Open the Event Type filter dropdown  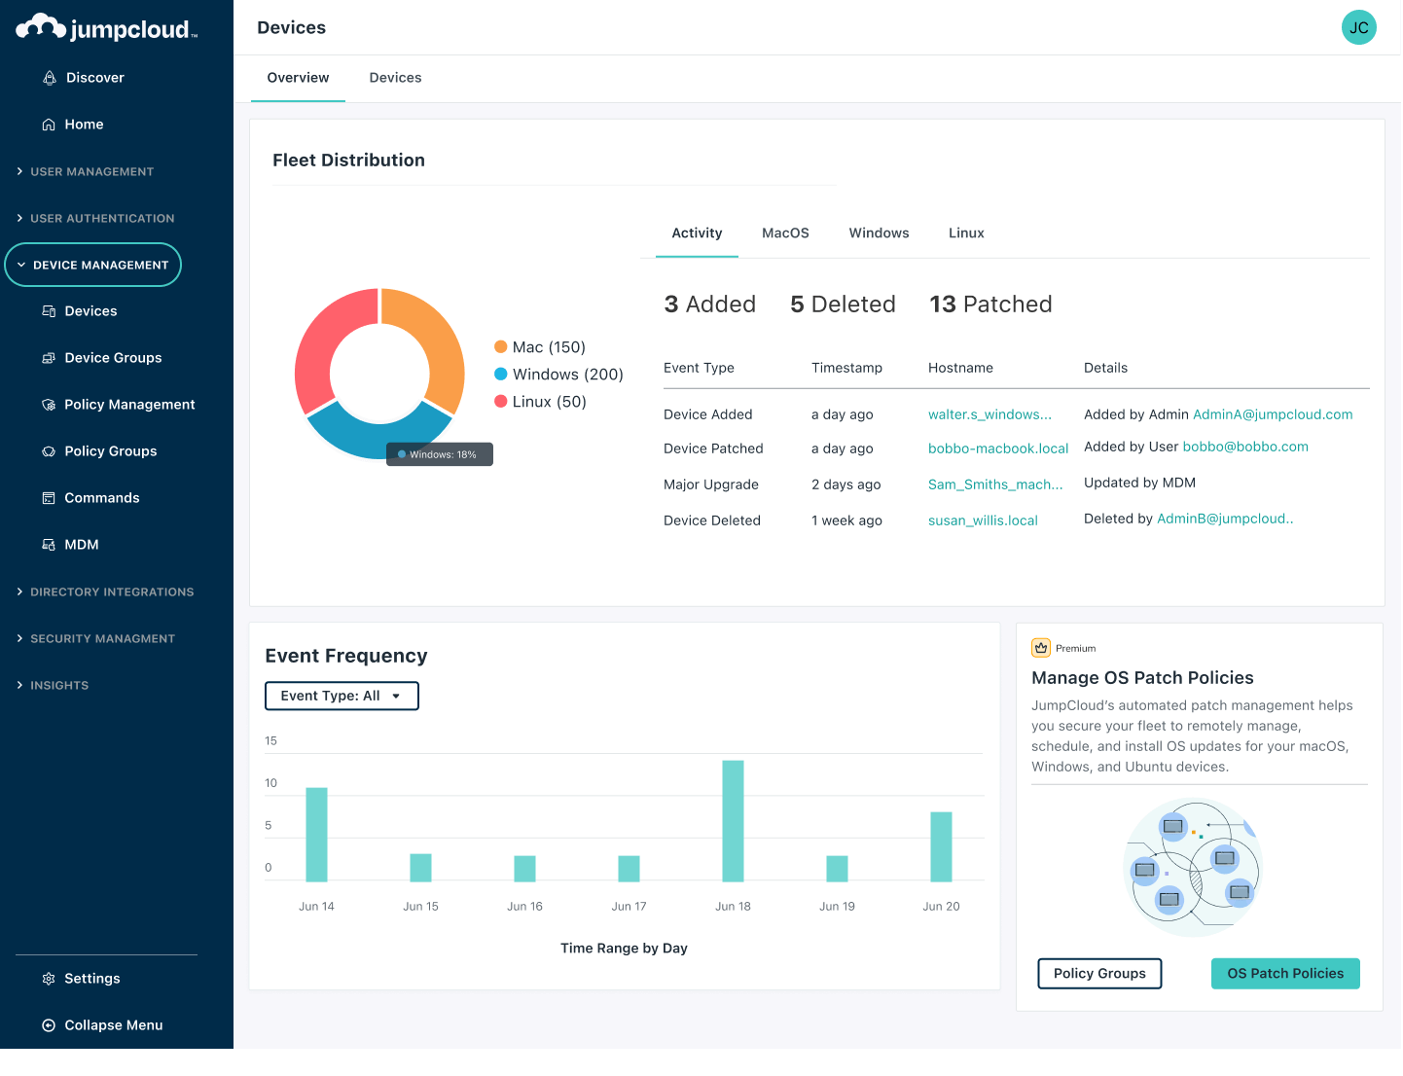342,696
